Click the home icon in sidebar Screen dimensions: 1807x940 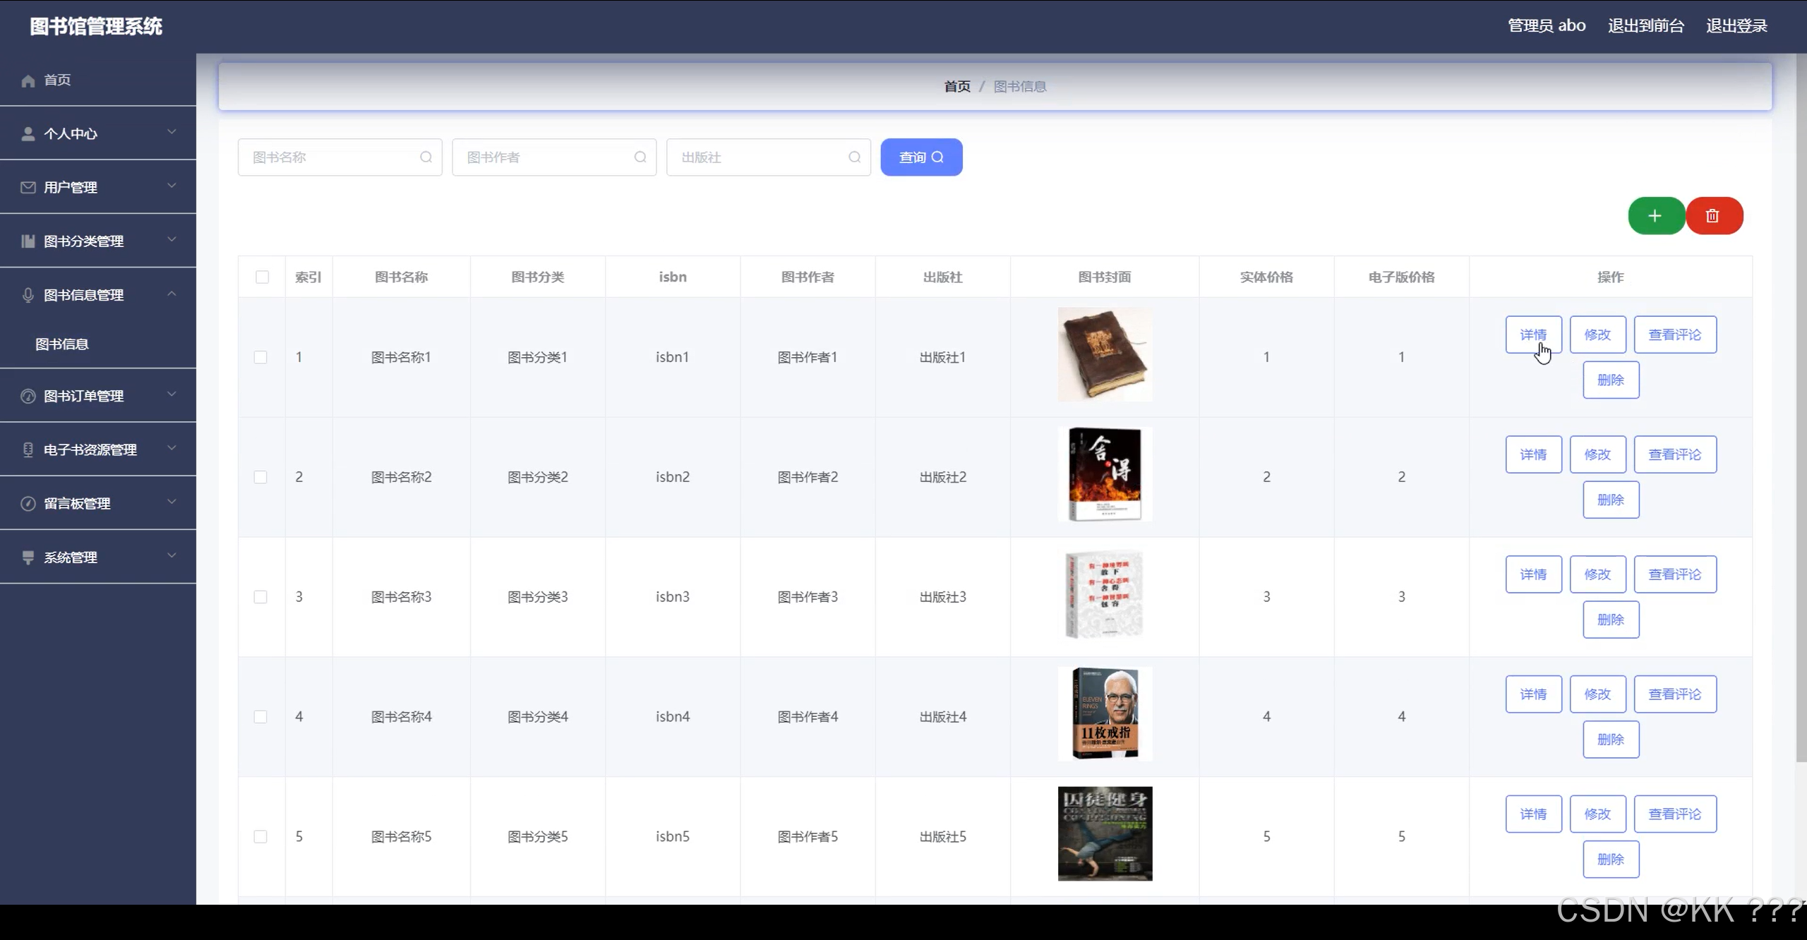click(x=28, y=80)
